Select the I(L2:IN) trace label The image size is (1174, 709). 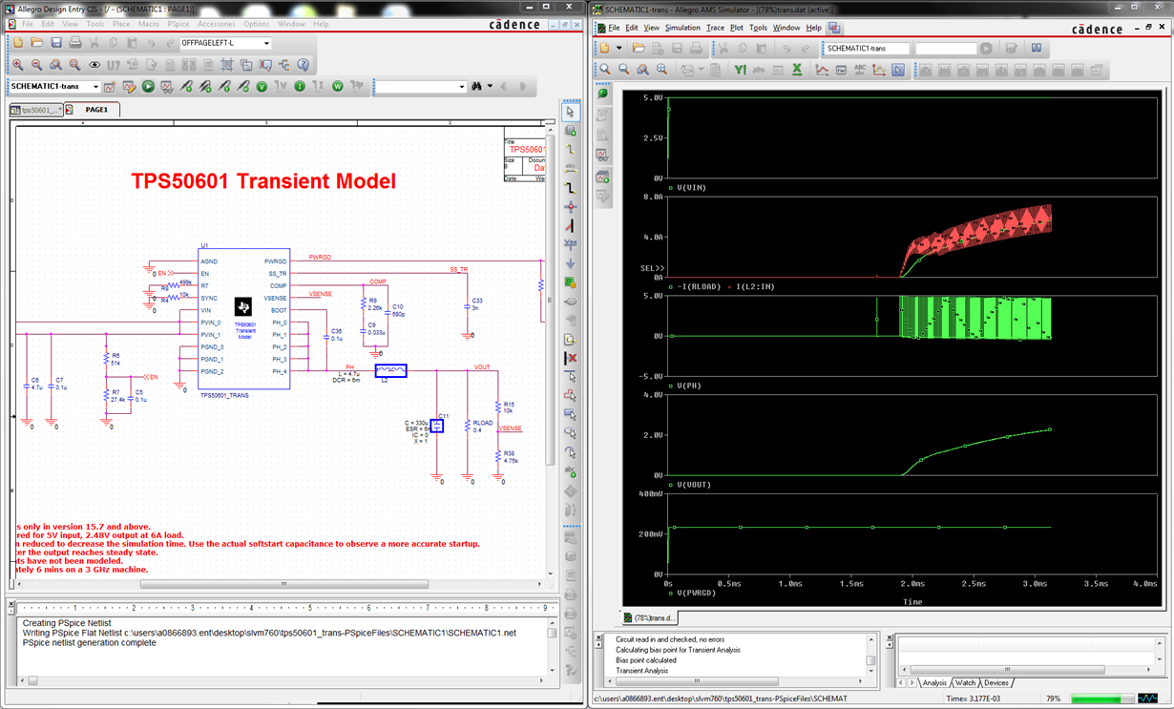tap(754, 287)
